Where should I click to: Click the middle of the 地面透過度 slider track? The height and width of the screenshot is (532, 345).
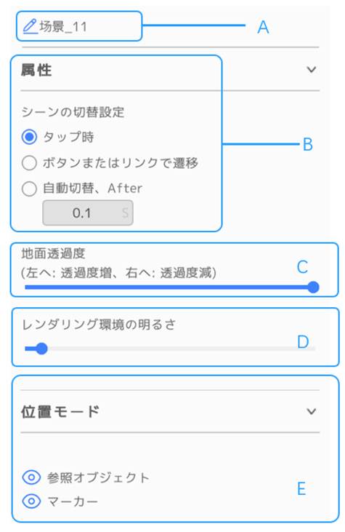(169, 287)
